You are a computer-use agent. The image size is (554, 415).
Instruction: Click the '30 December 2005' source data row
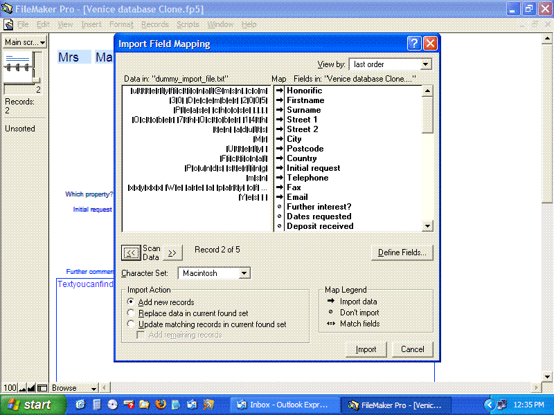[x=218, y=100]
